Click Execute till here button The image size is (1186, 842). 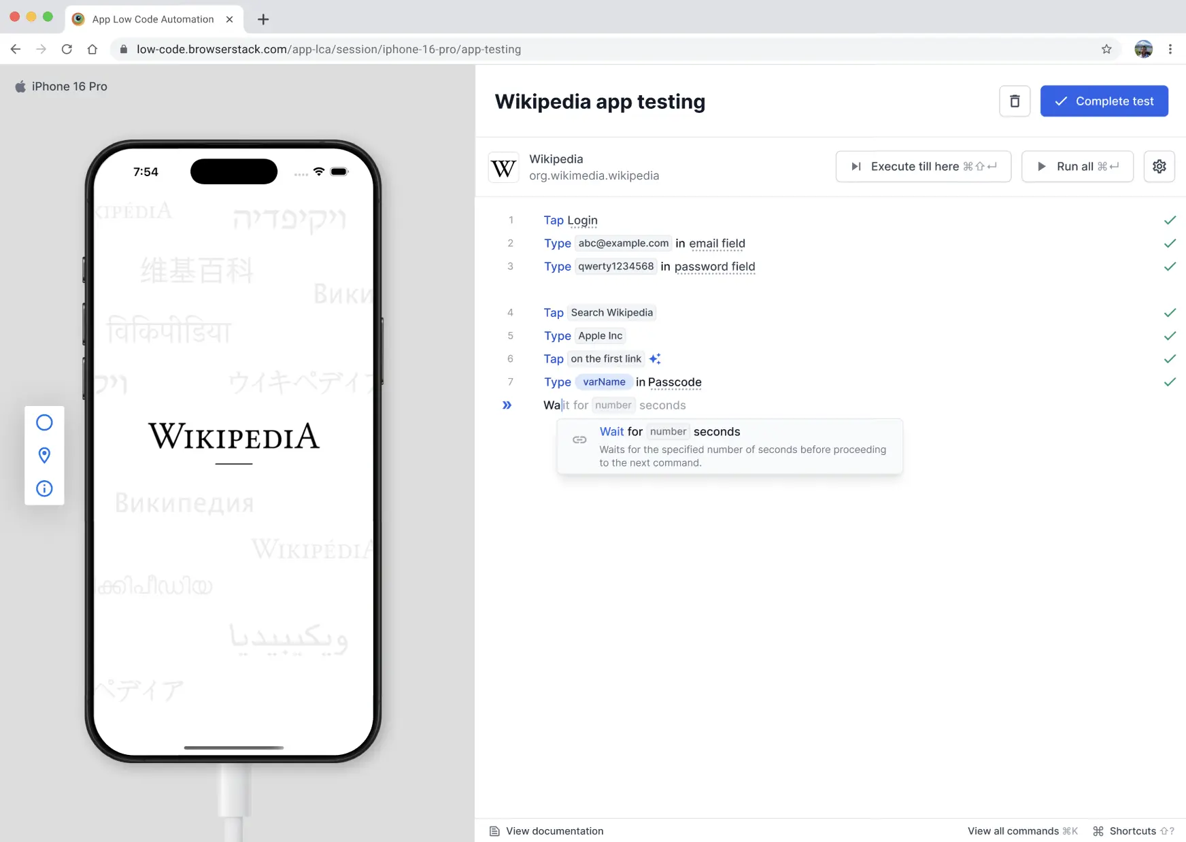click(923, 167)
